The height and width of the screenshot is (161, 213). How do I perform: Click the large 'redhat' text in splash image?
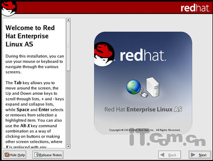pos(143,55)
